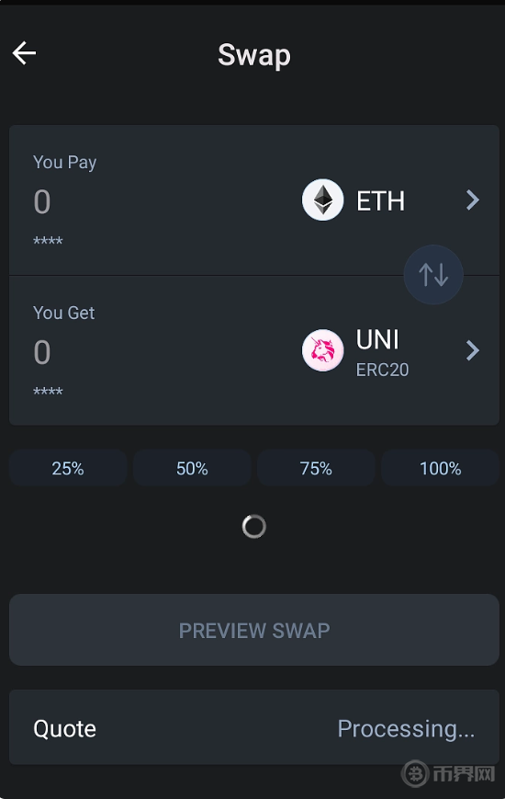Choose 75% of balance
The image size is (505, 799).
tap(316, 468)
